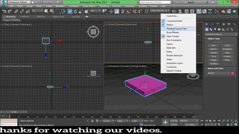Select Geometry category sphere icon
This screenshot has height=134, width=239.
(x=207, y=29)
